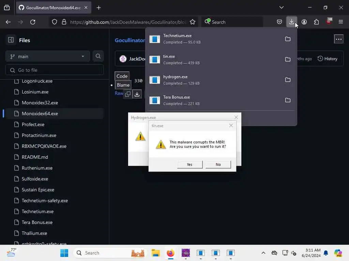The width and height of the screenshot is (349, 261).
Task: Open Technetium-safety.exe in file tree
Action: (45, 201)
